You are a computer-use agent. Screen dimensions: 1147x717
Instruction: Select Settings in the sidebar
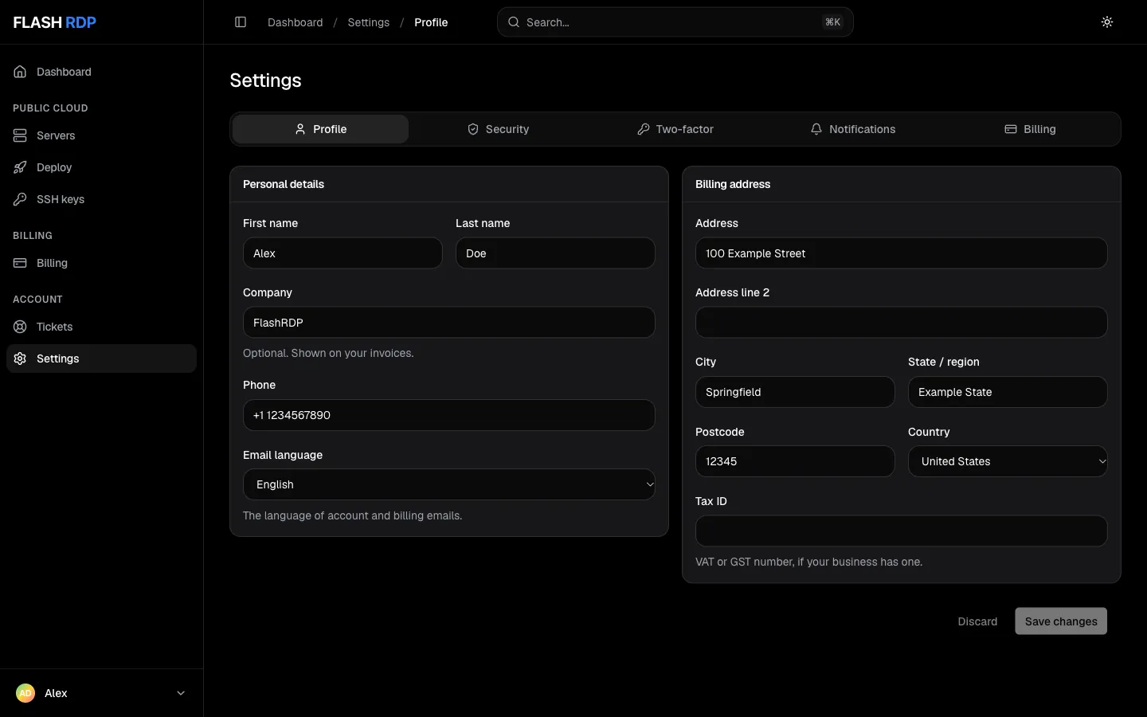101,358
